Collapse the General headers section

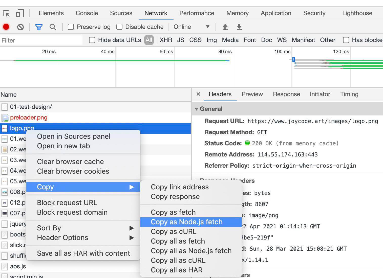(x=197, y=109)
